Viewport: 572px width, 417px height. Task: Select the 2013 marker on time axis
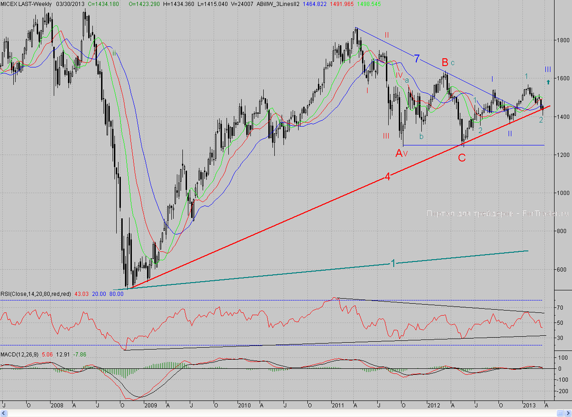tap(529, 406)
